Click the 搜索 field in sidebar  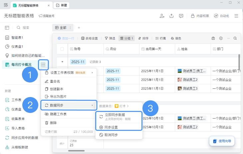pos(23,27)
